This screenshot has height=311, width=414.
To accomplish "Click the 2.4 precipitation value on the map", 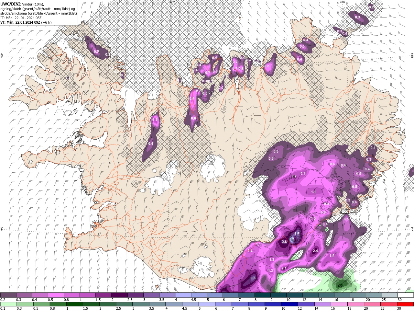I will point(316,251).
